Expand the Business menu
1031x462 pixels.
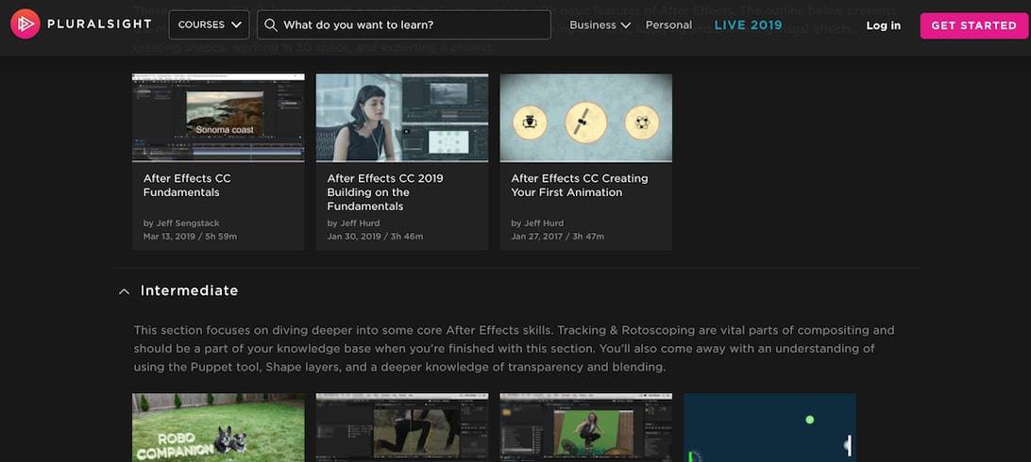coord(600,25)
